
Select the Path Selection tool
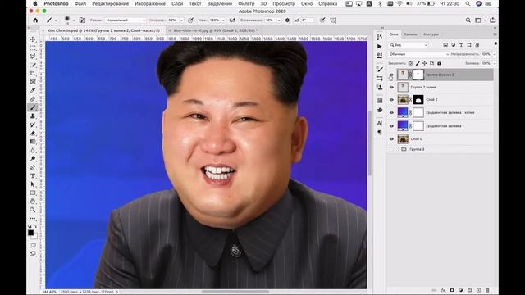[x=33, y=184]
